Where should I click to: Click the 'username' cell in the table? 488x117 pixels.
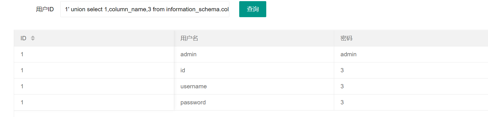(254, 86)
